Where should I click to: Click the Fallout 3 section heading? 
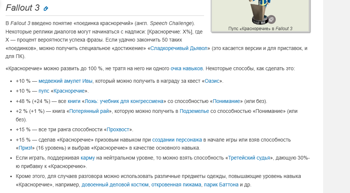point(22,8)
